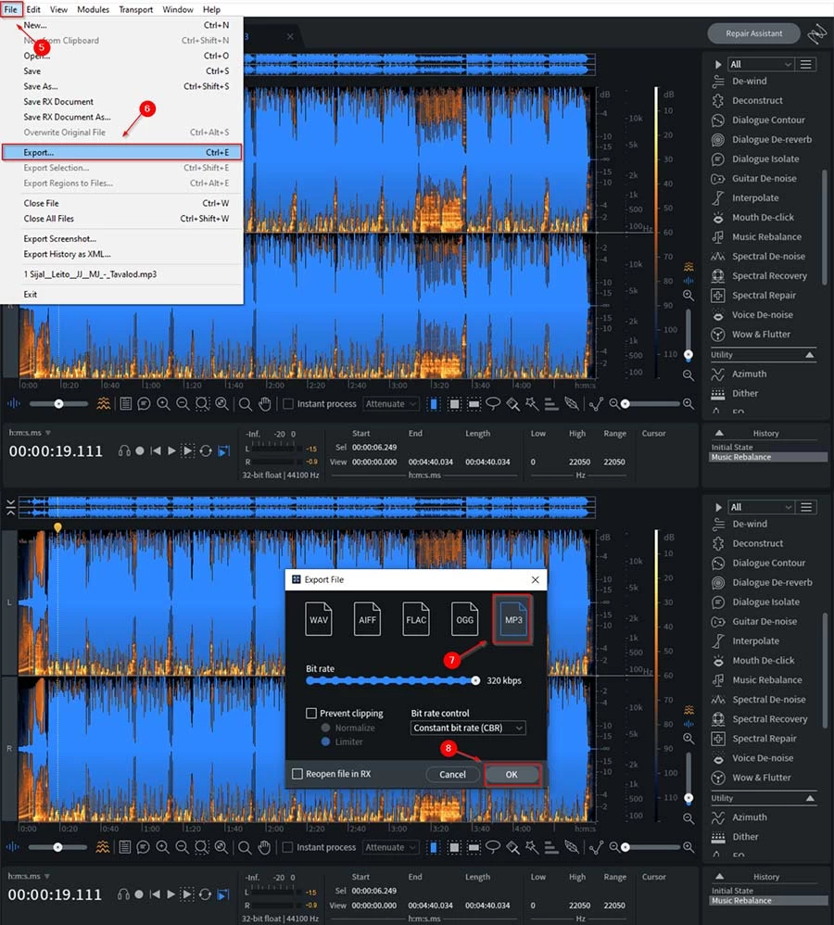Select the OGG format icon
Viewport: 834px width, 925px height.
click(x=464, y=618)
